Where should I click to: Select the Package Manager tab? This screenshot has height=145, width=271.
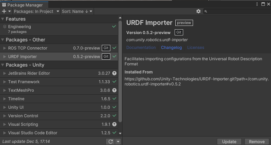(x=24, y=5)
